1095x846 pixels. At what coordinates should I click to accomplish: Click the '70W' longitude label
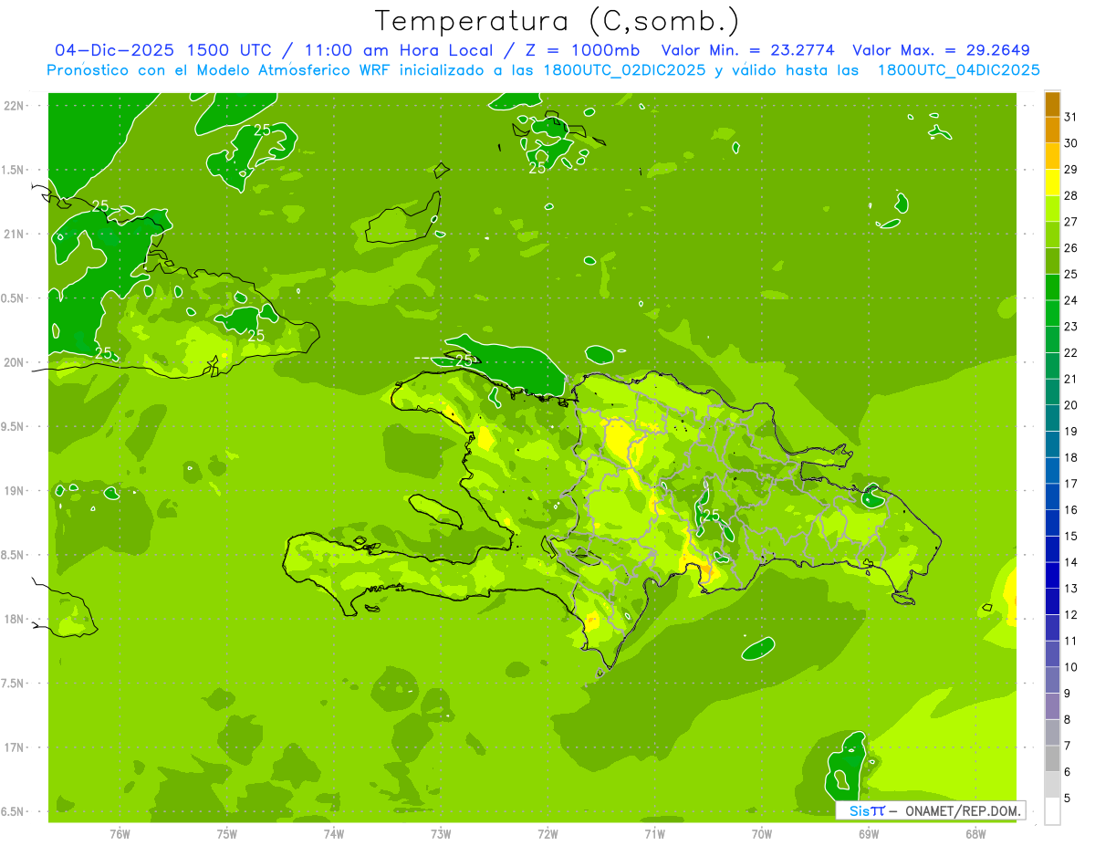(762, 833)
